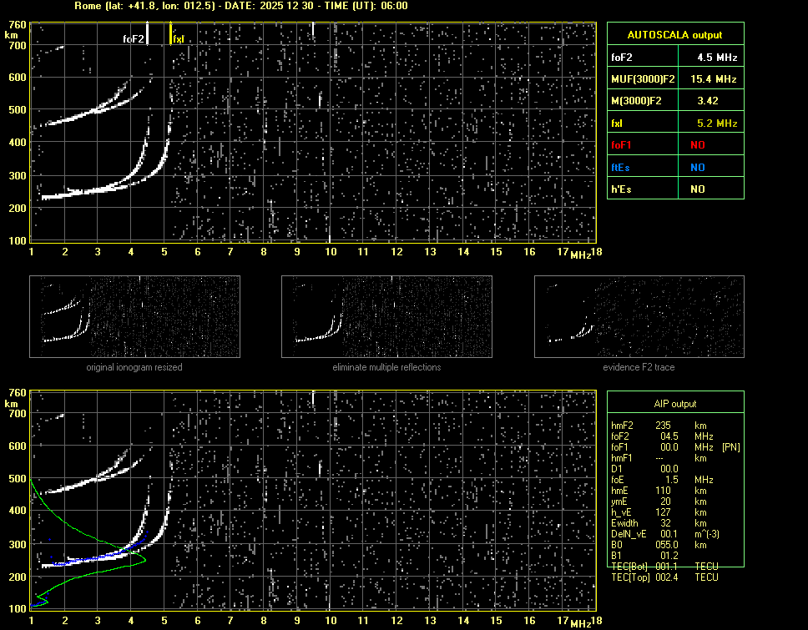The height and width of the screenshot is (630, 808).
Task: Click the foF2 marker label on top ionogram
Action: click(134, 38)
